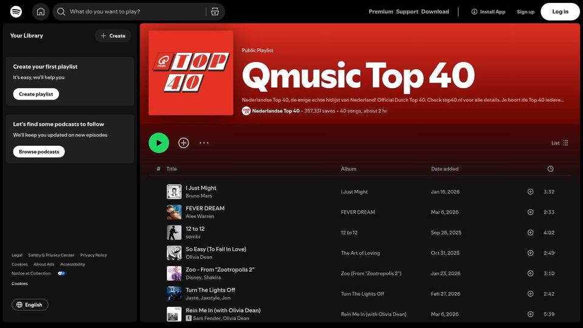
Task: Add 'So Easy (To Fall In Love)' to Liked Songs
Action: point(531,253)
